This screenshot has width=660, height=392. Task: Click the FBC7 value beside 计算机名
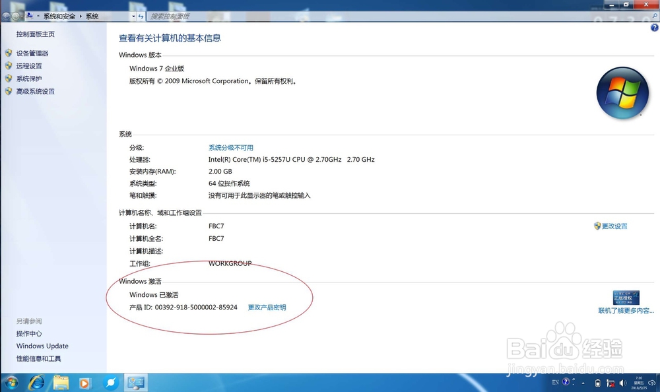pos(216,226)
